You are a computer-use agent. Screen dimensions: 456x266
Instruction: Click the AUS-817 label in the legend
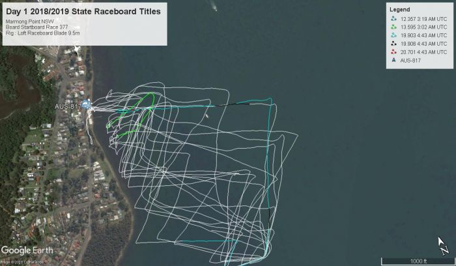point(410,61)
